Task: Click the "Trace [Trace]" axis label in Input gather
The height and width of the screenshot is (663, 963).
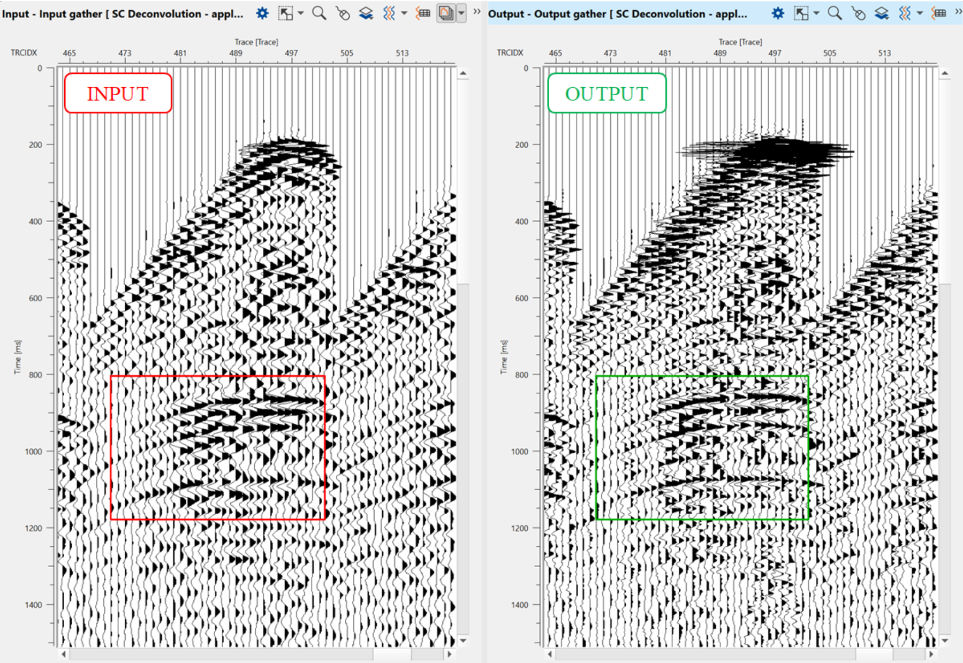Action: (x=256, y=42)
